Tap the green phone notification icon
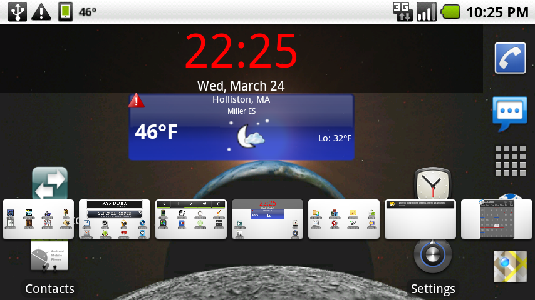 point(65,12)
